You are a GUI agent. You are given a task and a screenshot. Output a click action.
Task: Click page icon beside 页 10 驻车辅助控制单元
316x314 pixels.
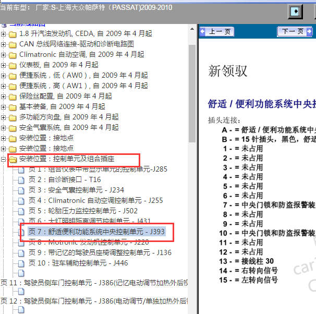[21, 263]
